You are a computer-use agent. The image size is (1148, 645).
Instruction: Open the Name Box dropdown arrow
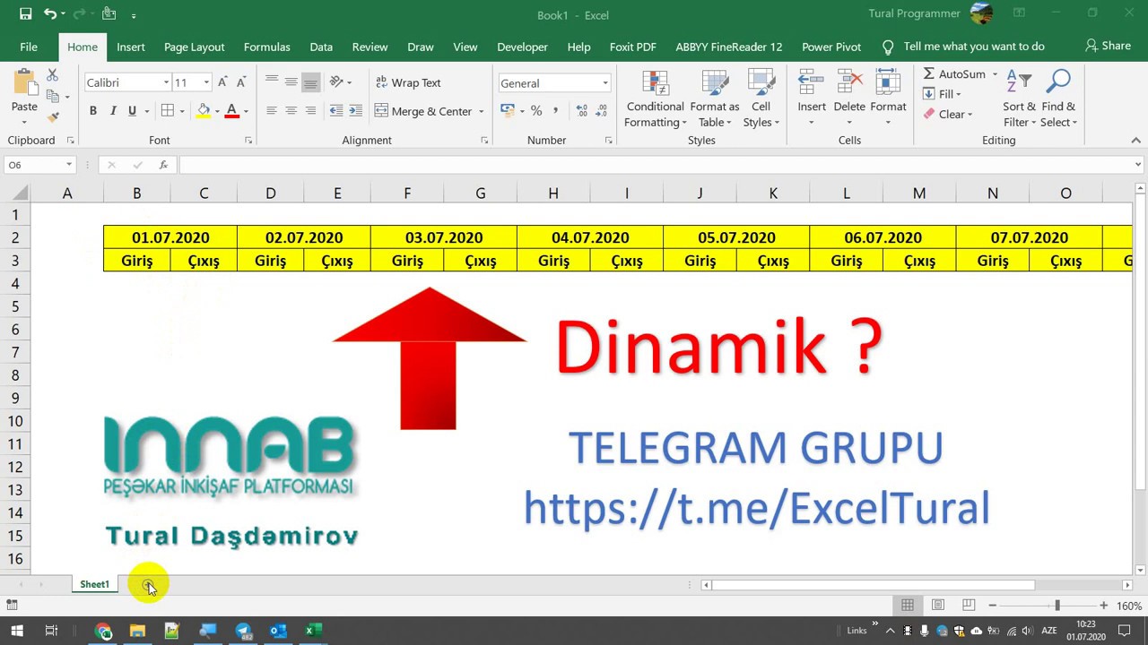pos(68,165)
